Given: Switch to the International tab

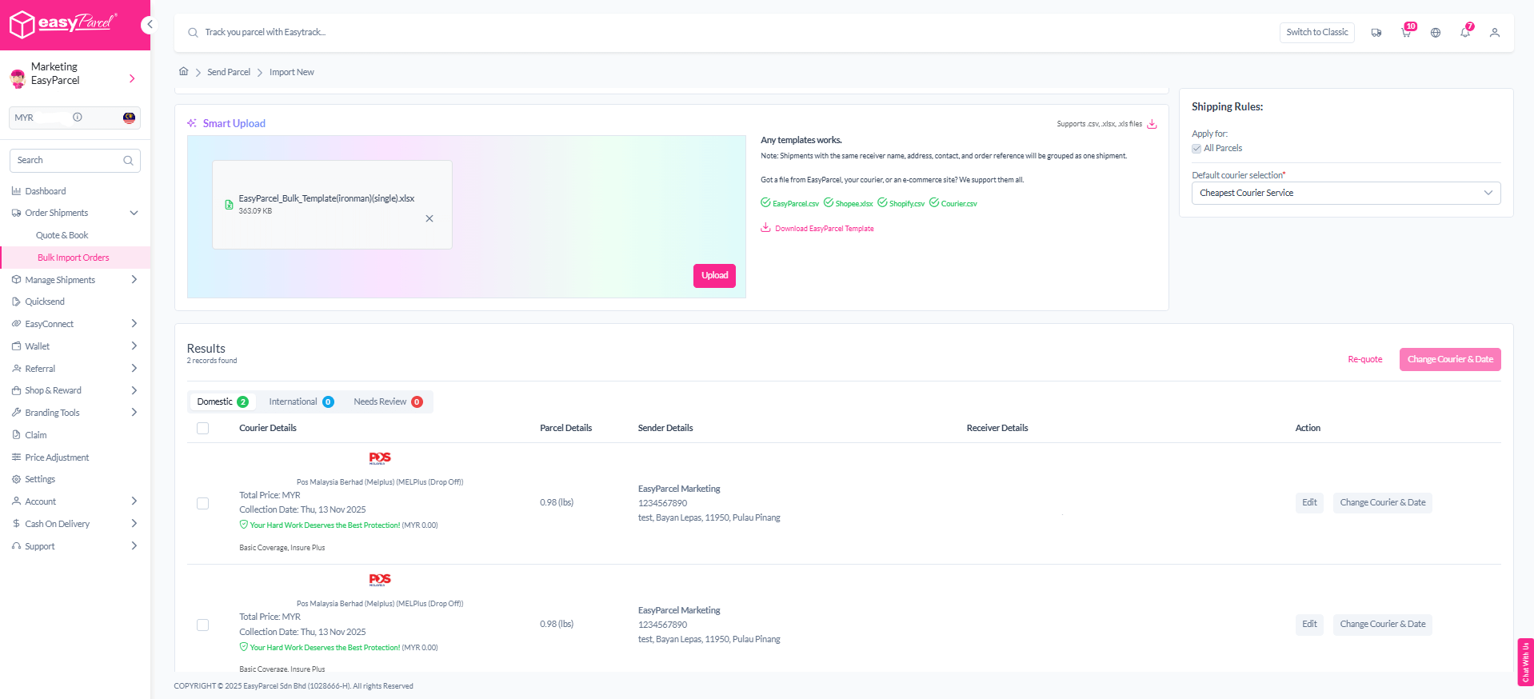Looking at the screenshot, I should (x=301, y=401).
